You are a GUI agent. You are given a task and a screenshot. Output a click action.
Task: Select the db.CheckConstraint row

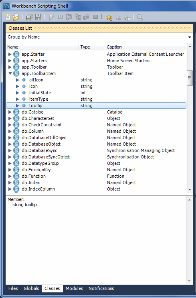(x=96, y=125)
